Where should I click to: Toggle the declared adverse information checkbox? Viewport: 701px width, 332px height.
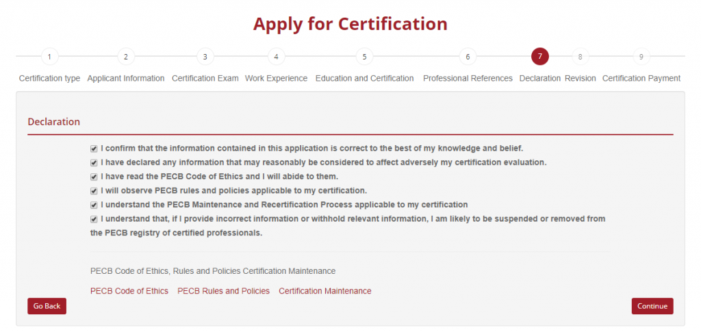pos(94,163)
